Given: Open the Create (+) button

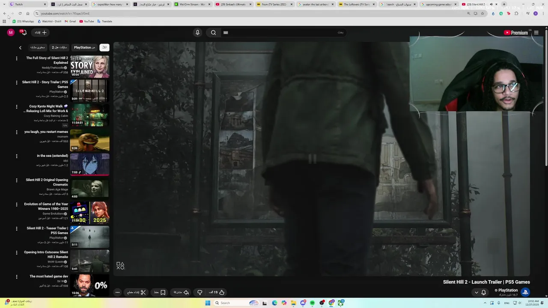Looking at the screenshot, I should pos(41,33).
